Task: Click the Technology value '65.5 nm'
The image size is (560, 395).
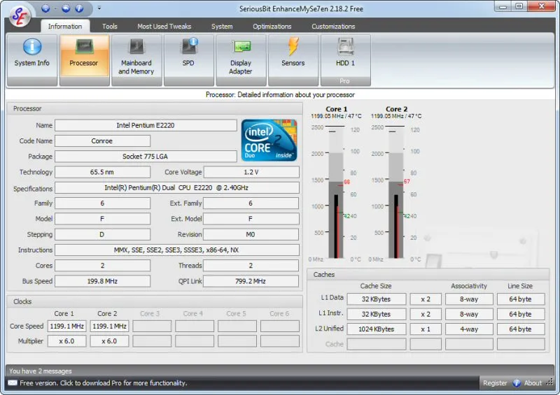Action: coord(102,172)
